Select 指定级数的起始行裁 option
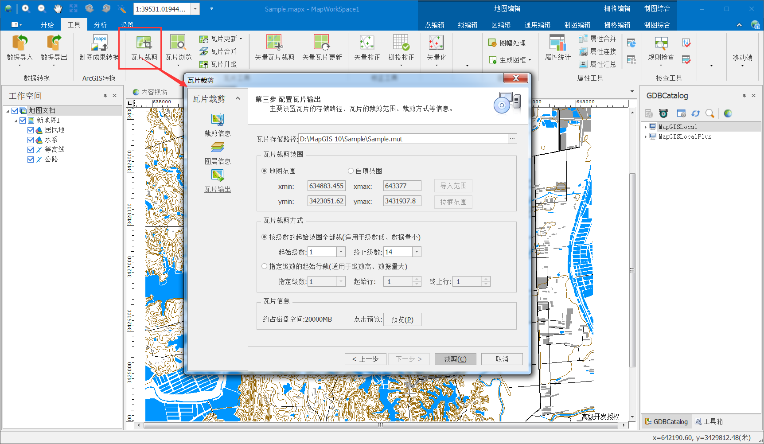 click(x=265, y=266)
